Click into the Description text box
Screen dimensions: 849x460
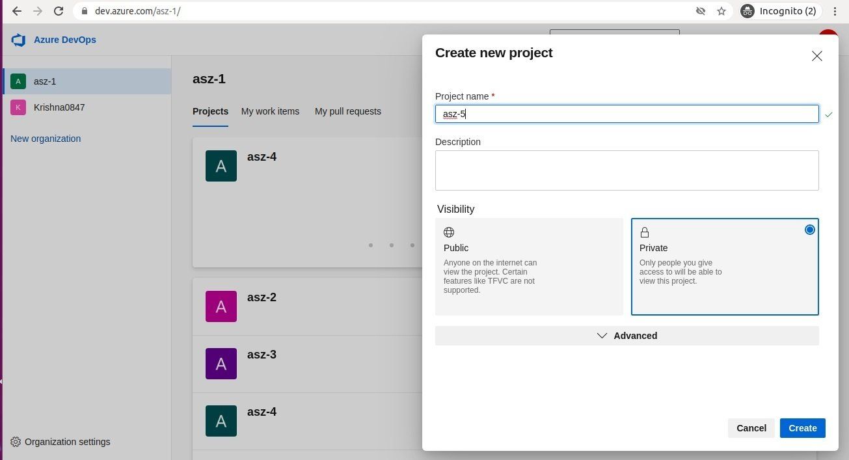click(627, 170)
